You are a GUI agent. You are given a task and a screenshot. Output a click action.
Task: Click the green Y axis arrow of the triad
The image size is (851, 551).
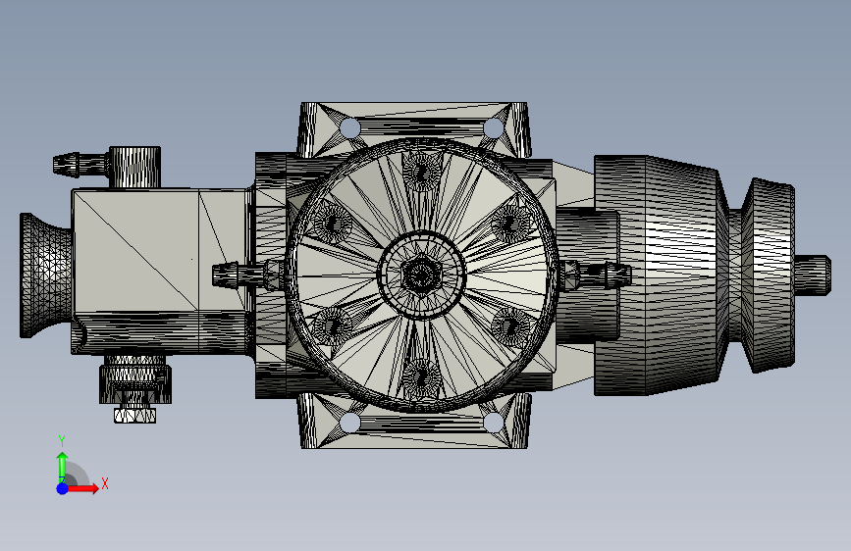coord(63,467)
